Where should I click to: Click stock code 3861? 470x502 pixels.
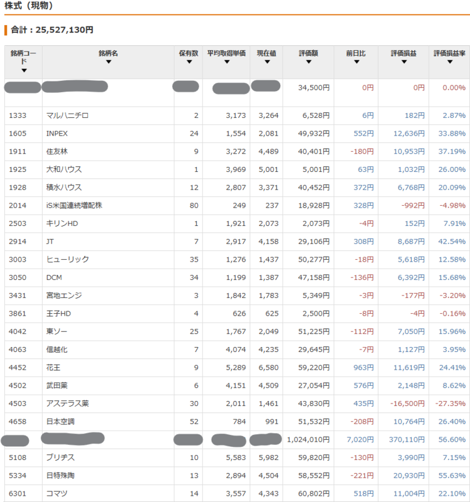[x=18, y=313]
